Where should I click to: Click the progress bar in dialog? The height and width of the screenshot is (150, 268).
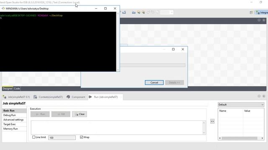[x=152, y=65]
